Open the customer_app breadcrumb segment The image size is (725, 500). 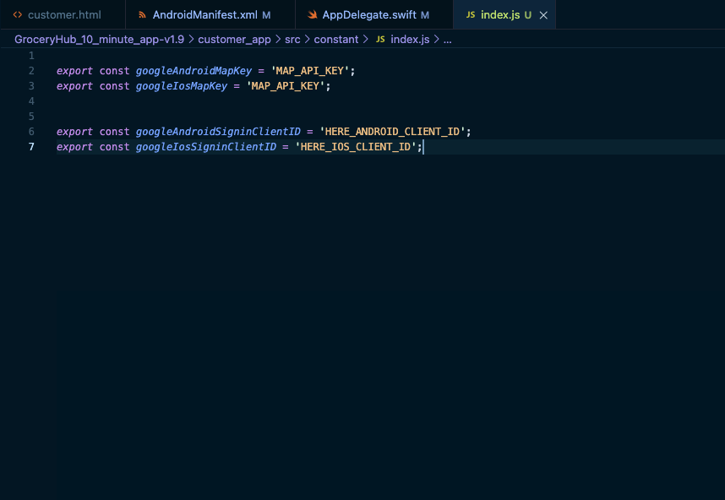tap(234, 40)
